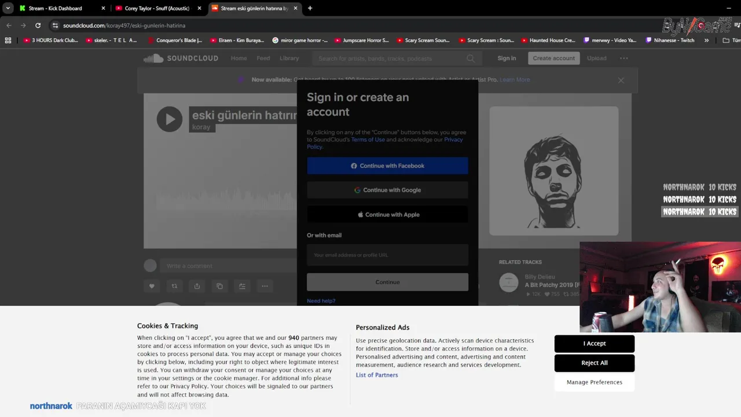Viewport: 741px width, 417px height.
Task: Open the browser apps grid in bookmarks bar
Action: coord(8,41)
